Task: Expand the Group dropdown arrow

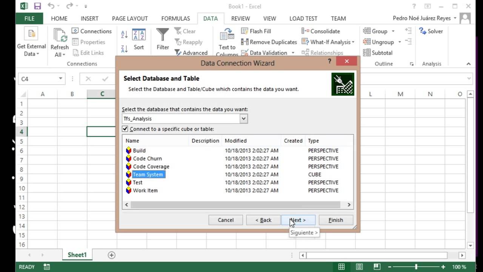Action: (x=393, y=31)
